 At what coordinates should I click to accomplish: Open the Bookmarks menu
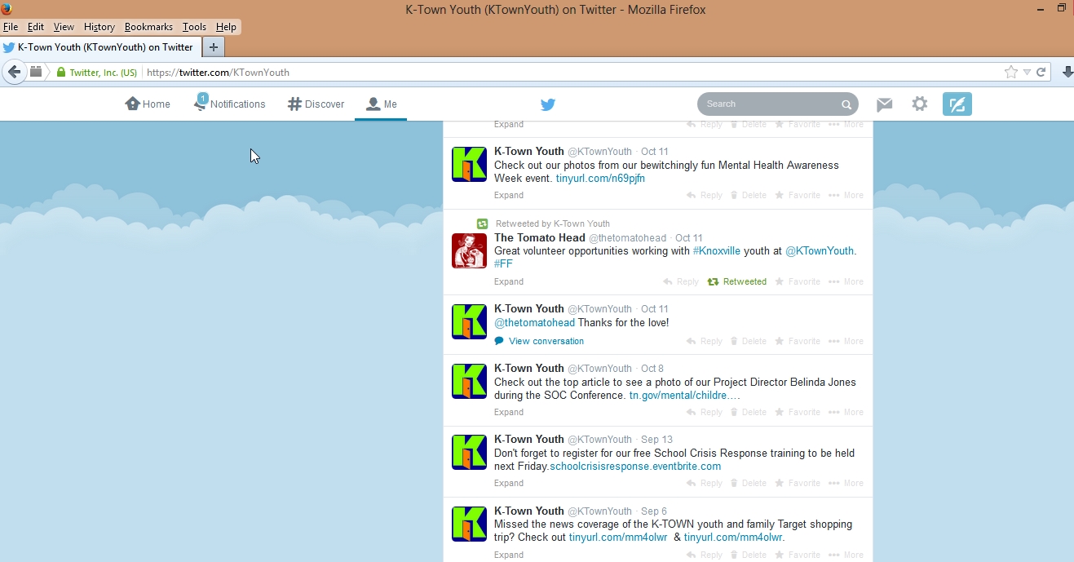[148, 27]
